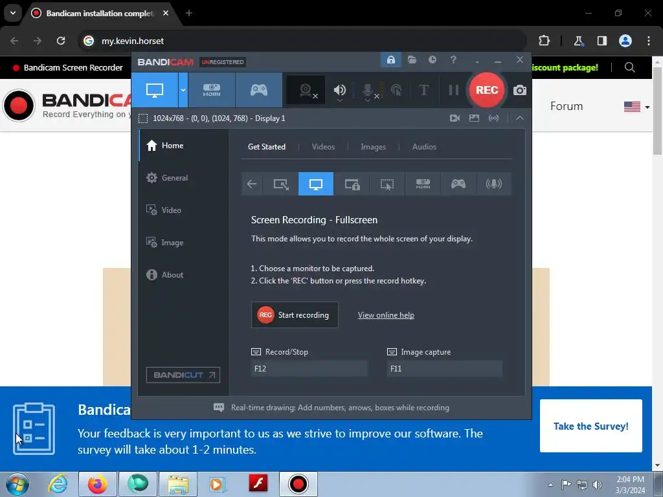663x497 pixels.
Task: Click the recording area selection square icon
Action: (143, 118)
